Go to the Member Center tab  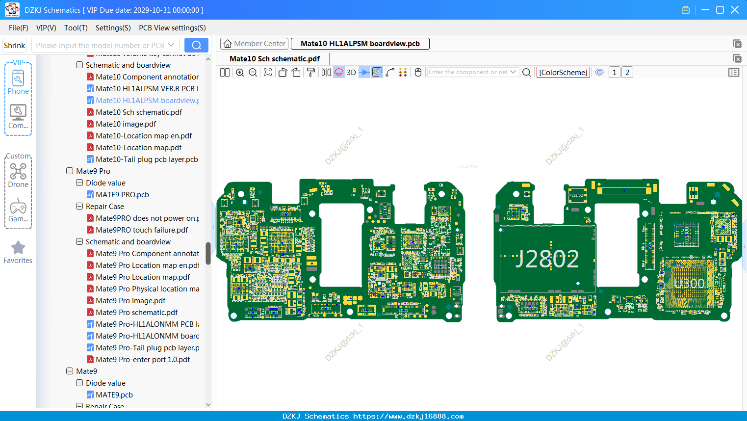[255, 44]
